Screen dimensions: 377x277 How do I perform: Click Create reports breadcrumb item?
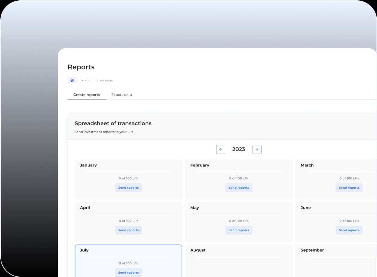[105, 81]
